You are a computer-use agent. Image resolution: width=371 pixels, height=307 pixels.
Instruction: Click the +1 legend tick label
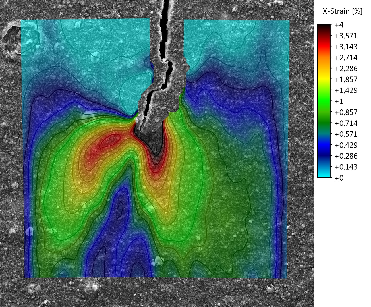click(x=339, y=101)
